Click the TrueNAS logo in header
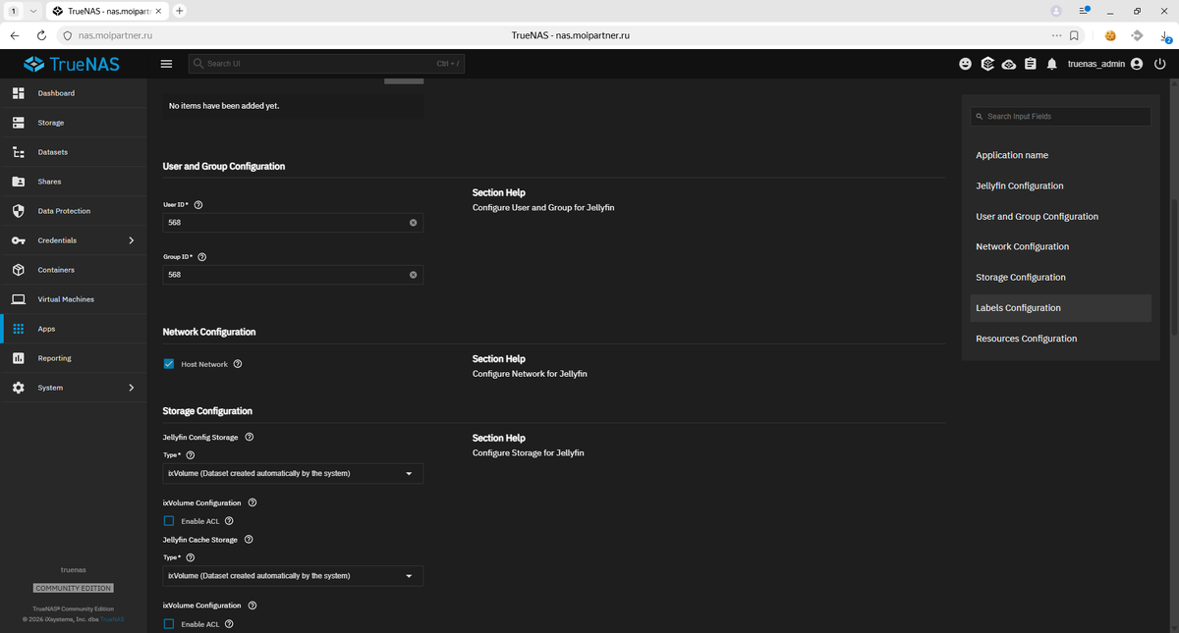 (x=72, y=64)
